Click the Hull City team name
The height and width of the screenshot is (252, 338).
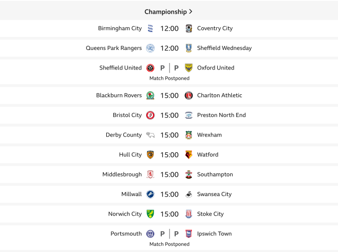pyautogui.click(x=130, y=155)
